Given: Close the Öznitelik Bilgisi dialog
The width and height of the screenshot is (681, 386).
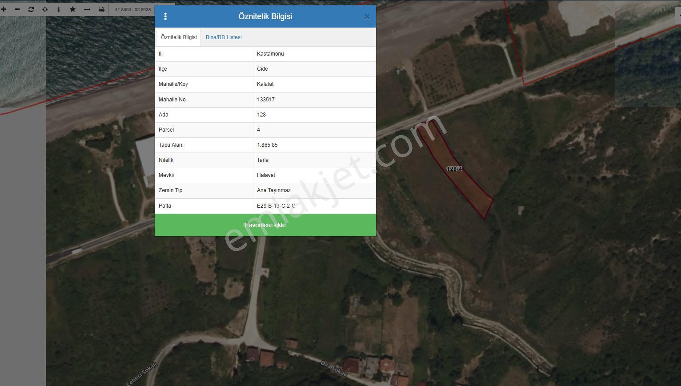Looking at the screenshot, I should tap(367, 16).
